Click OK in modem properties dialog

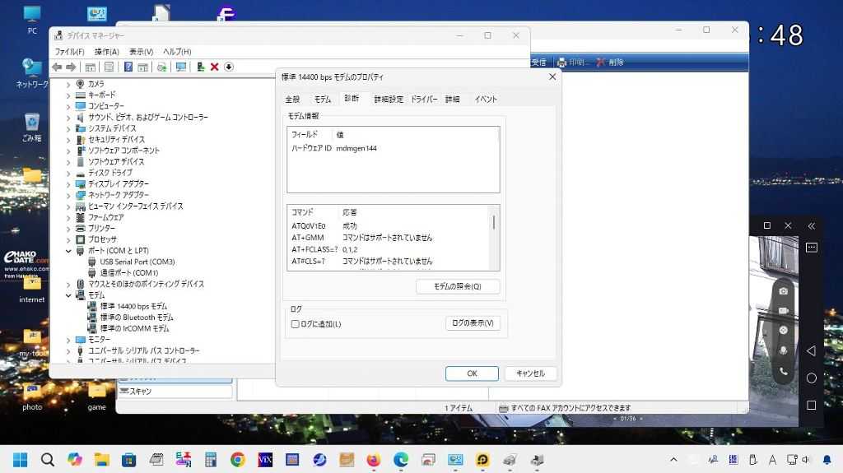[472, 373]
